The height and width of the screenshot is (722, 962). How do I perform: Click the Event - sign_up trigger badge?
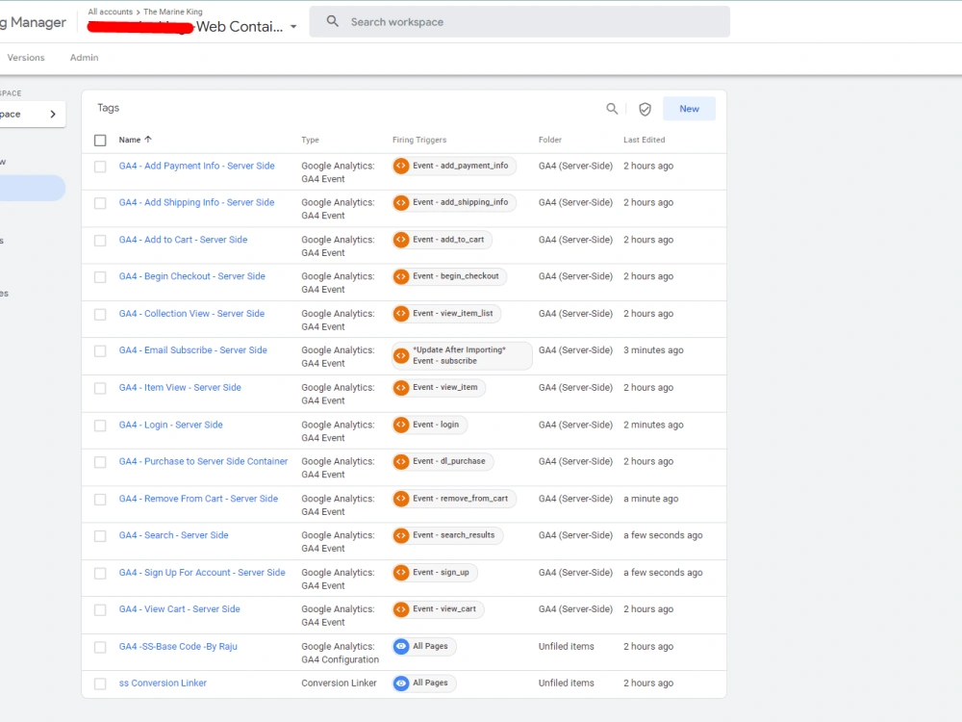tap(434, 572)
